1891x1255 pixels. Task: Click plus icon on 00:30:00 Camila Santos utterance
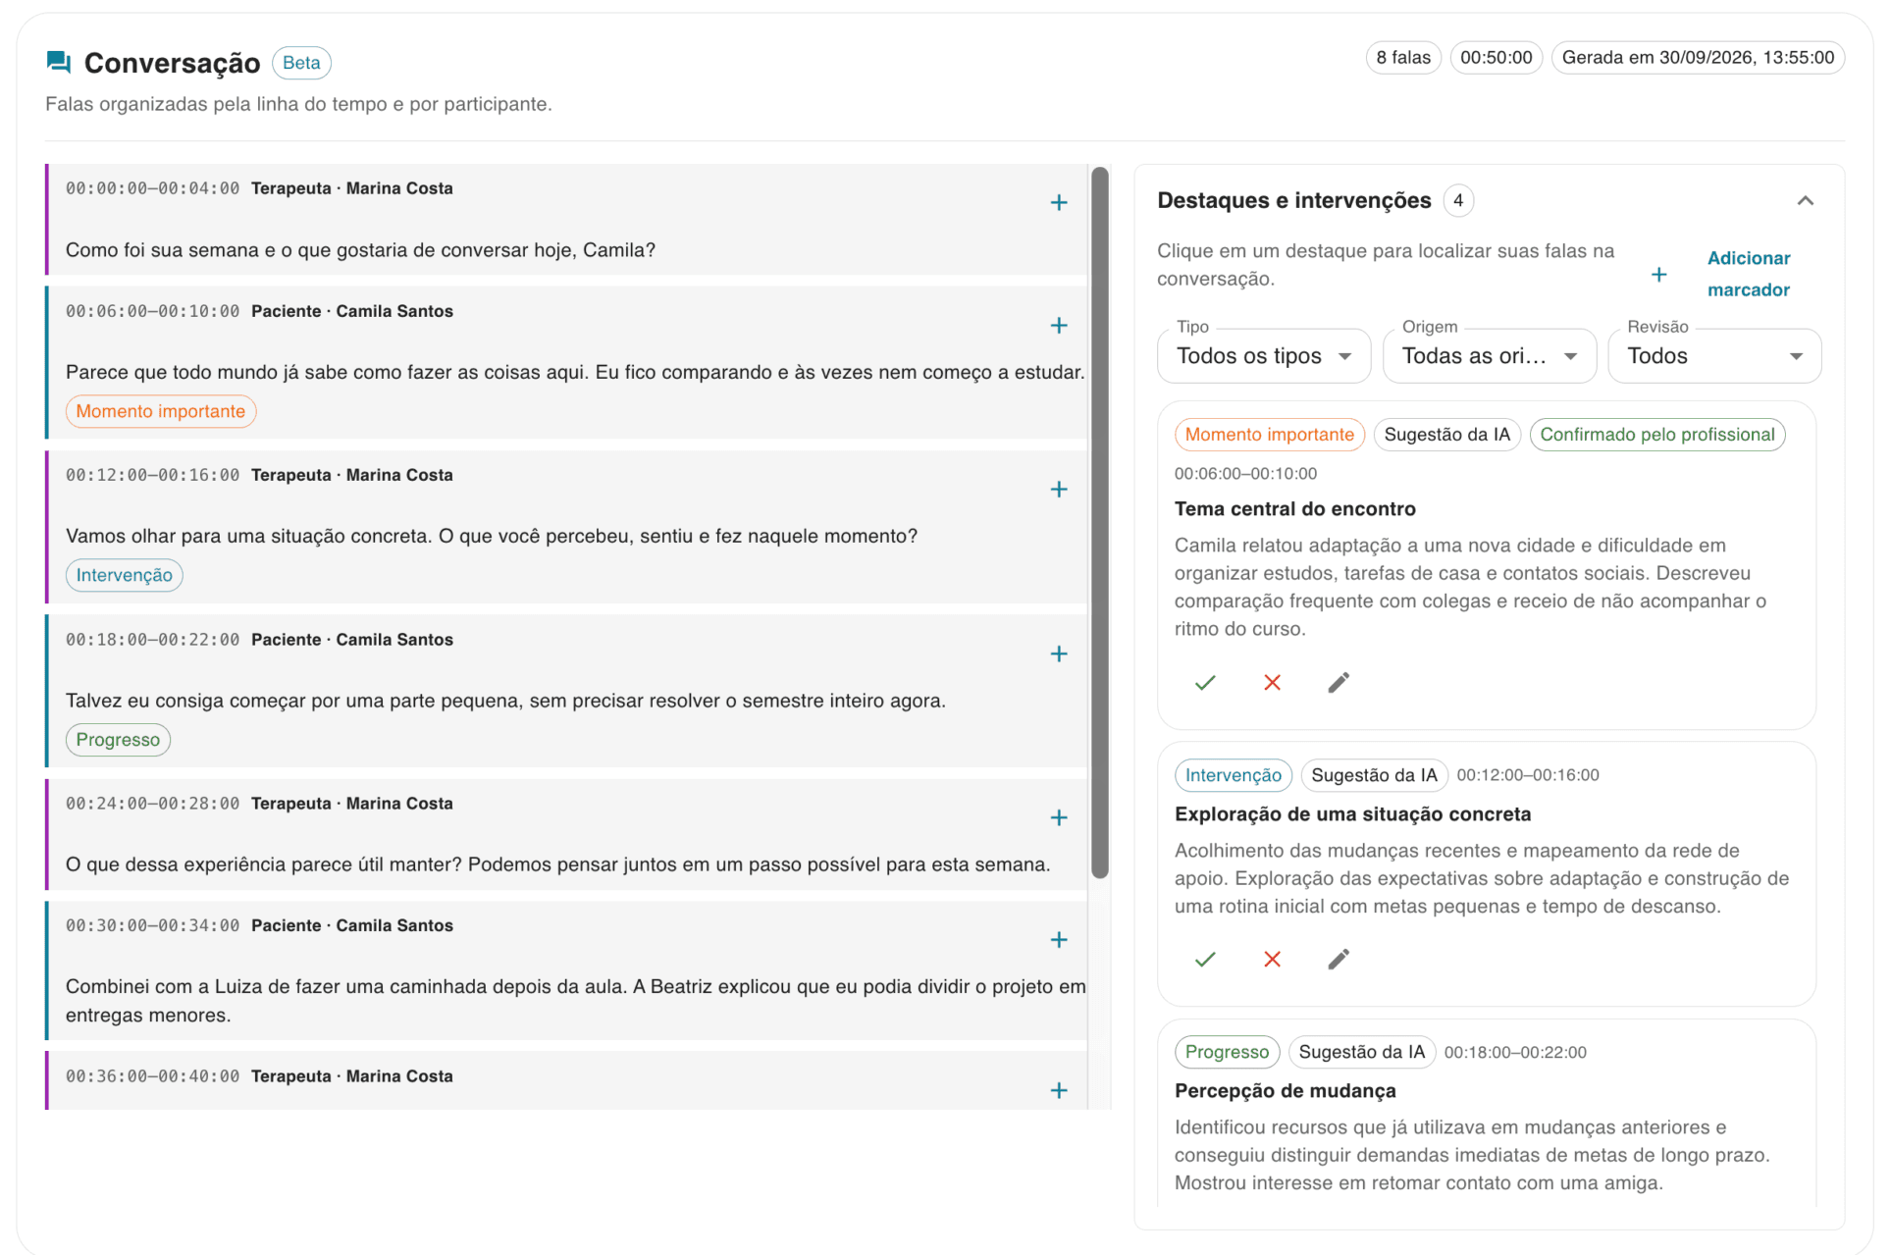point(1058,940)
